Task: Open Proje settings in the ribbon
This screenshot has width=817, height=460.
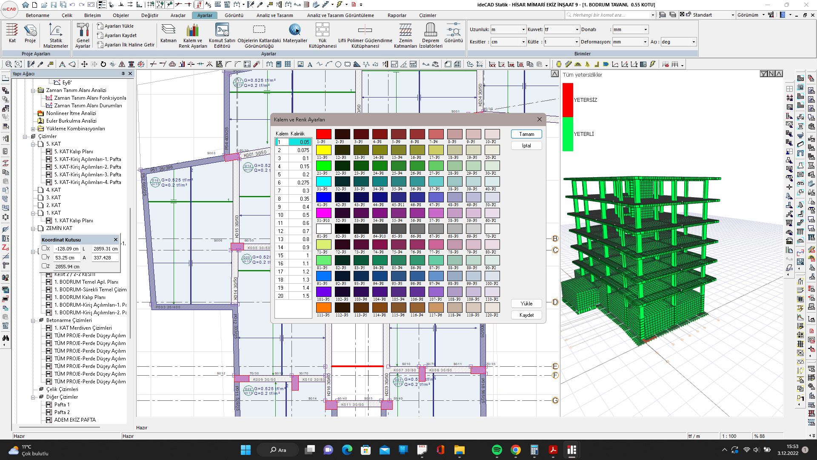Action: [30, 33]
